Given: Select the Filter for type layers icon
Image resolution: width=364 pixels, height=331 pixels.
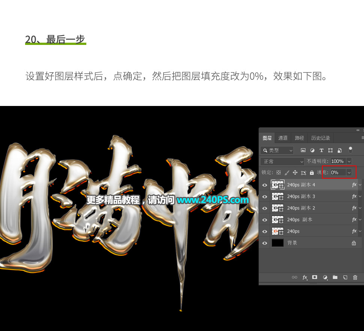Looking at the screenshot, I should click(321, 150).
